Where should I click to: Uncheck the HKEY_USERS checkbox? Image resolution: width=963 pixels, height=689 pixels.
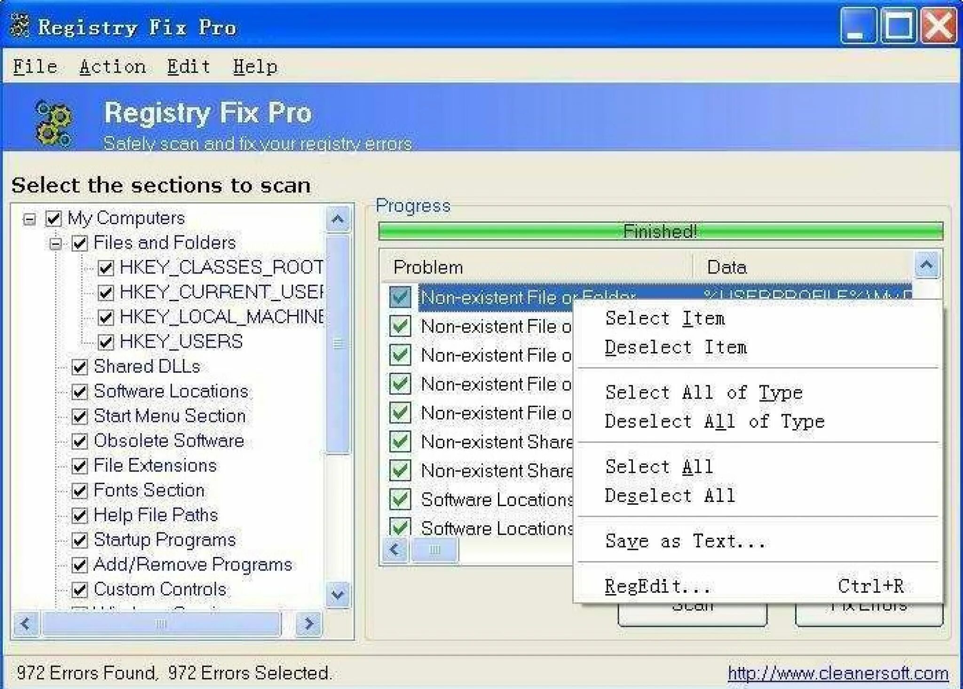click(x=106, y=342)
